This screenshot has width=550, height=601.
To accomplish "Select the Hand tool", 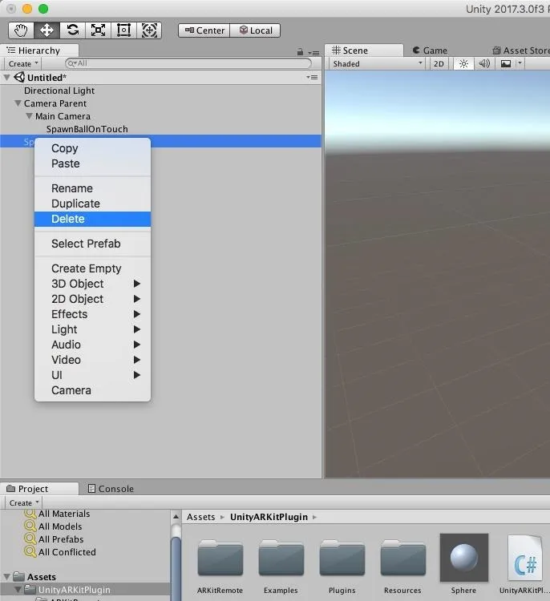I will [x=21, y=30].
